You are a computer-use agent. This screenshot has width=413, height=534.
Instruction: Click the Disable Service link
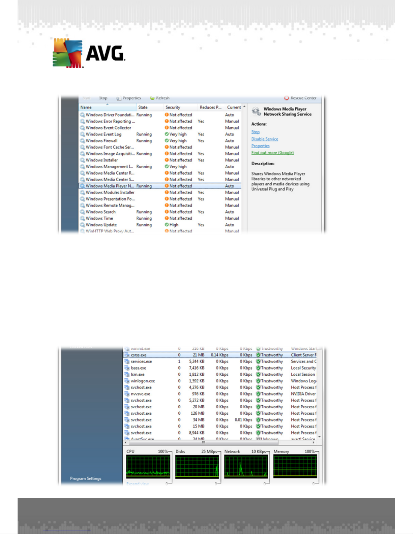[x=265, y=139]
